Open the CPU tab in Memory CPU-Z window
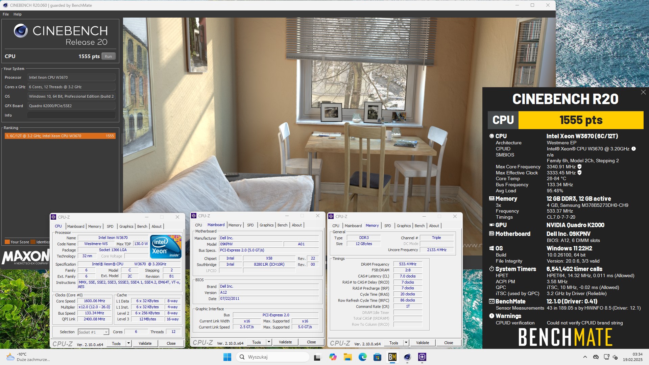 336,226
